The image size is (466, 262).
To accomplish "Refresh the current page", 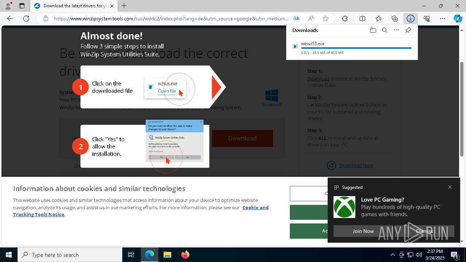I will tap(26, 19).
